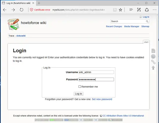The height and width of the screenshot is (123, 159).
Task: Click the globe icon beside CC license link
Action: [x=101, y=115]
